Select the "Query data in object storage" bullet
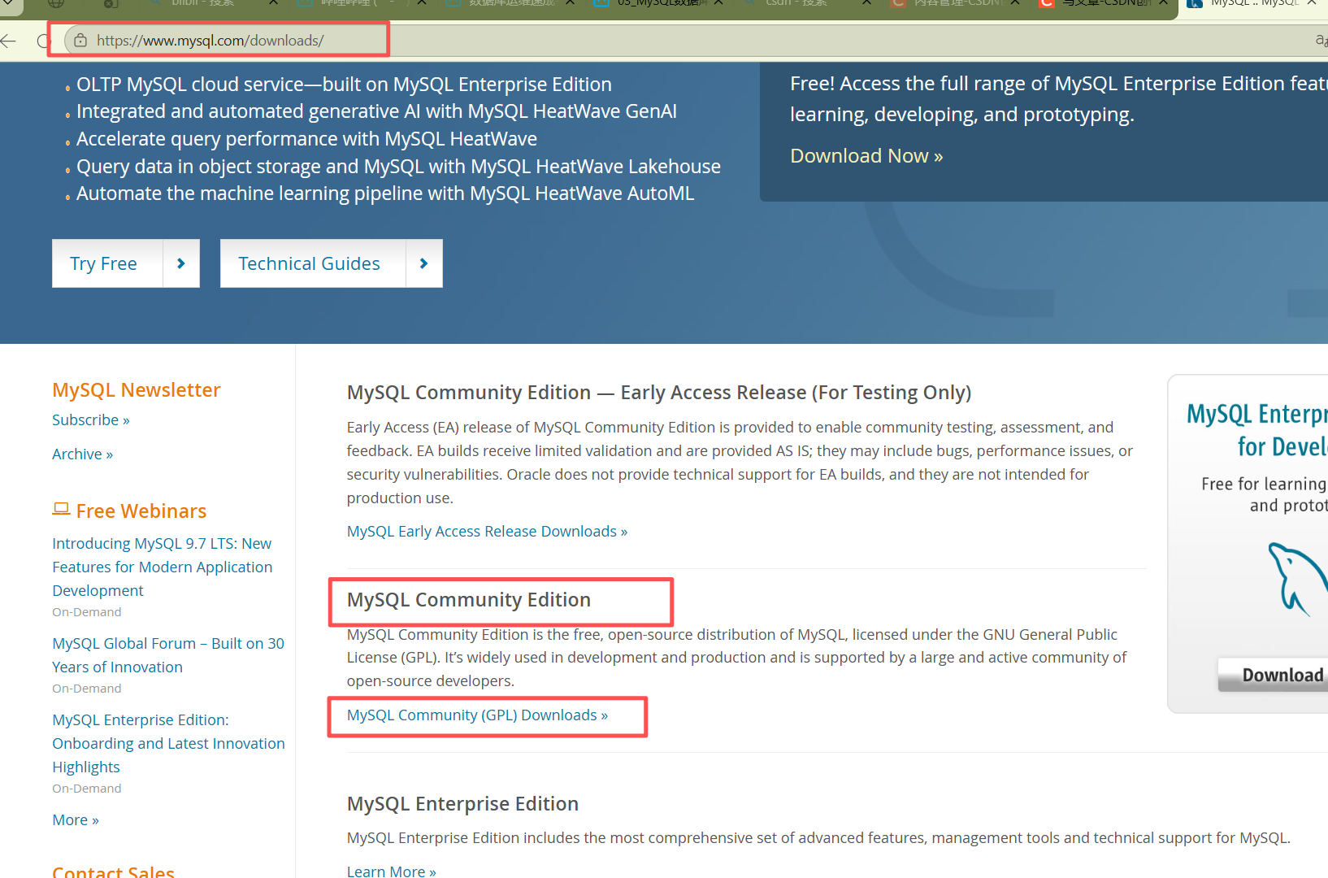This screenshot has height=878, width=1328. (398, 167)
